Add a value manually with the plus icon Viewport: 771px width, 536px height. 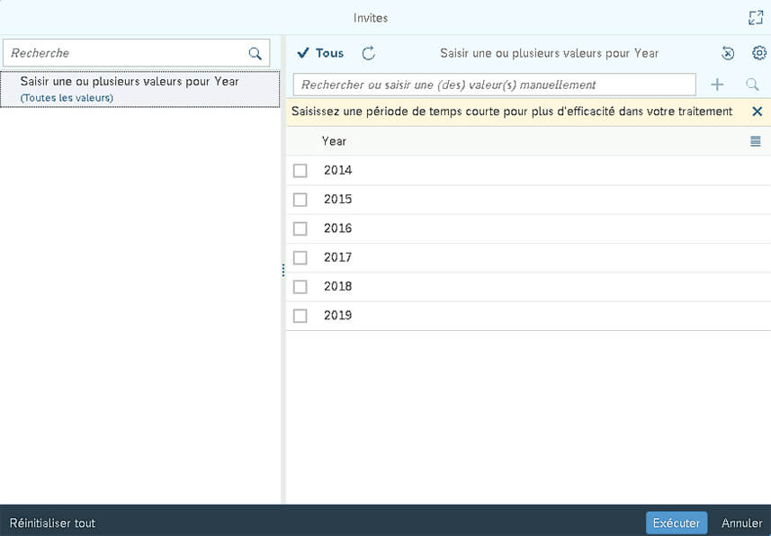pos(718,84)
